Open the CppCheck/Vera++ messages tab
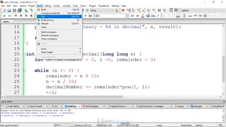The height and width of the screenshot is (127, 226). pos(151,106)
